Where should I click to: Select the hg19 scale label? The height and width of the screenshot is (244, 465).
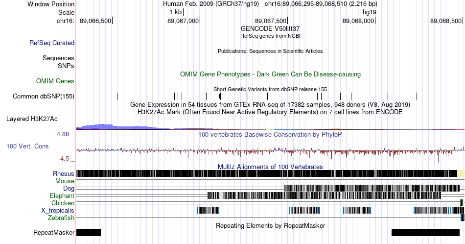[x=370, y=12]
